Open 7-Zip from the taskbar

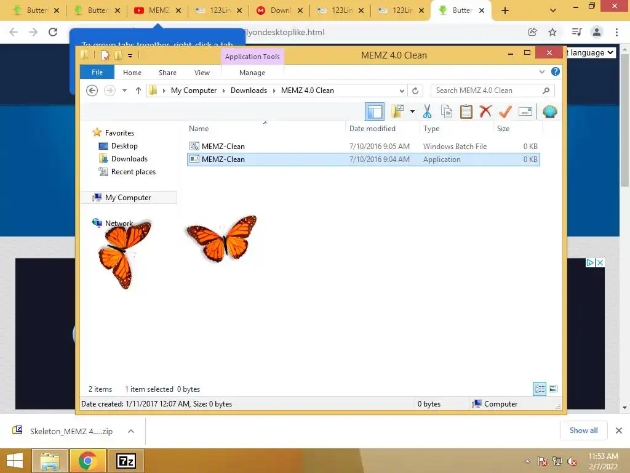tap(126, 461)
